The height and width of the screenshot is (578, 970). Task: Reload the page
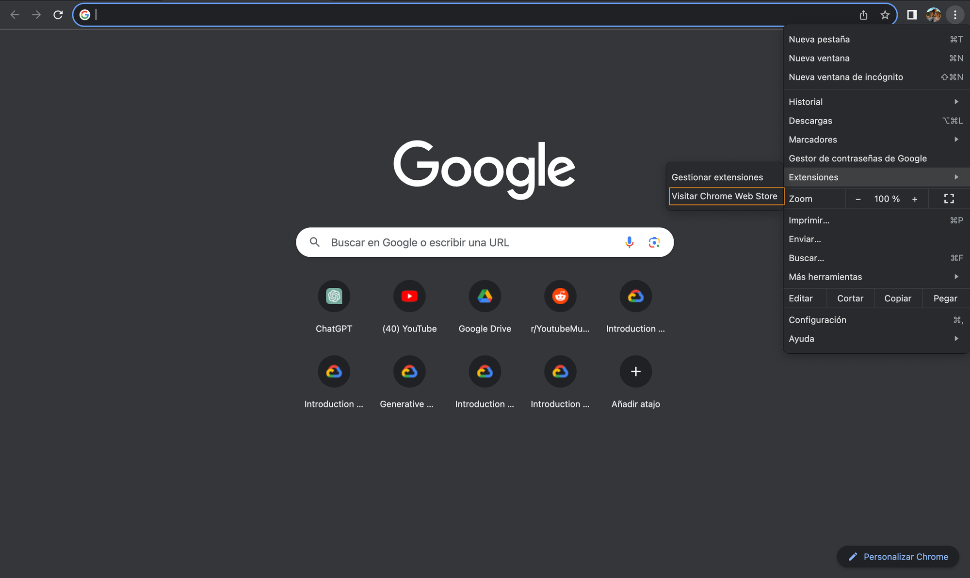click(58, 15)
